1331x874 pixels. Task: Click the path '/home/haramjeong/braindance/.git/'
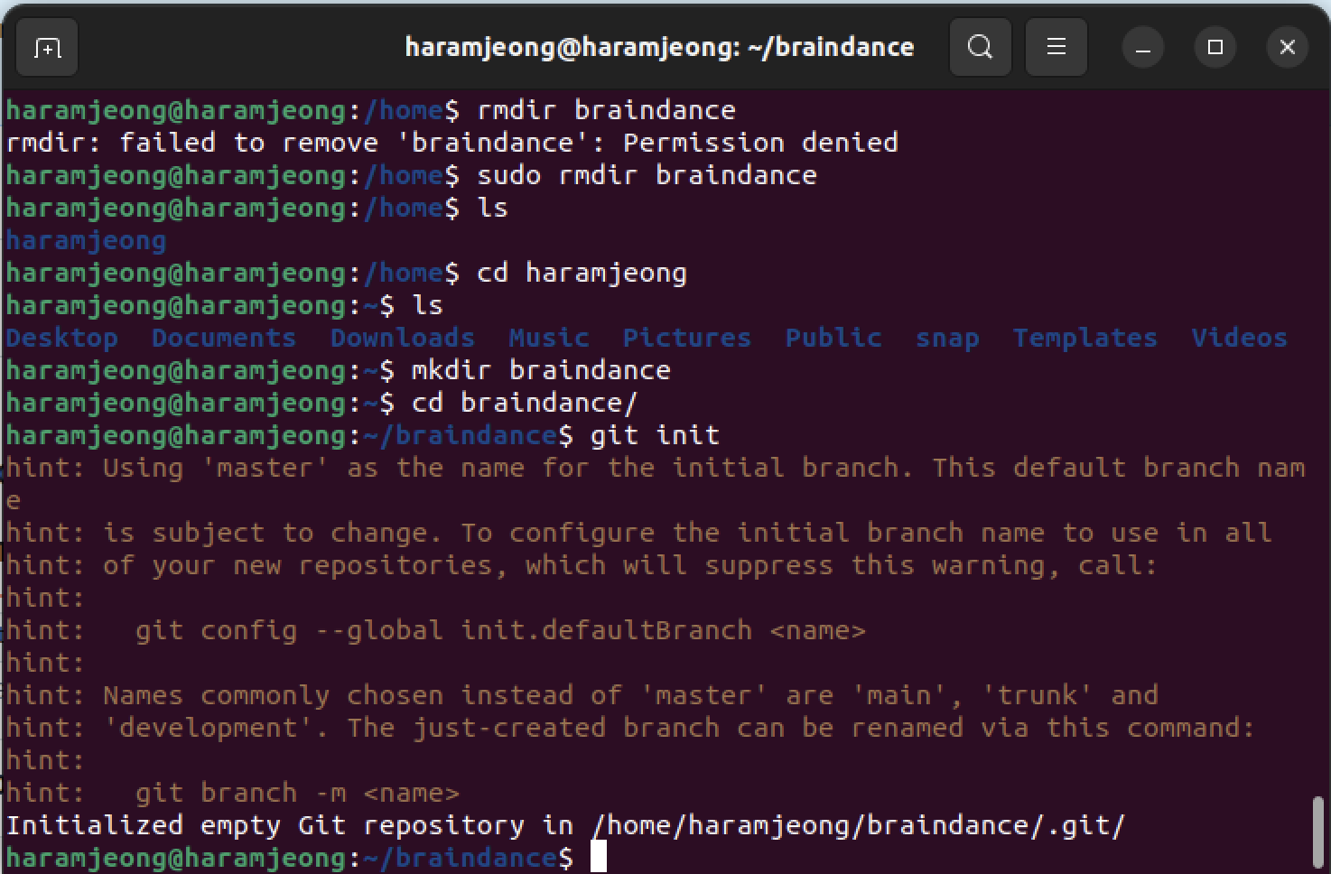[x=858, y=825]
